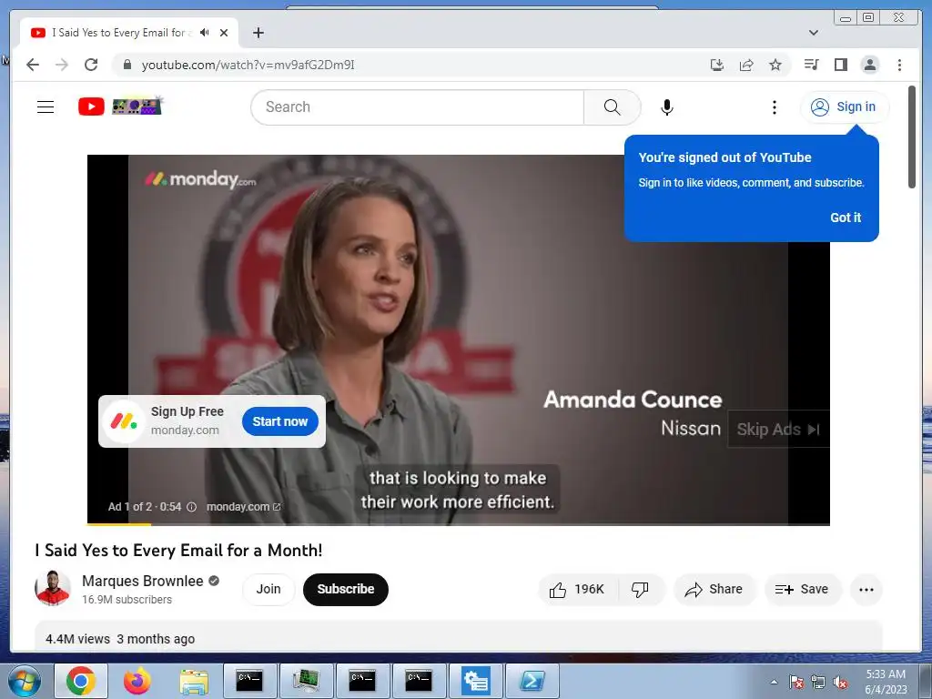932x699 pixels.
Task: Open Marques Brownlee channel avatar
Action: click(x=52, y=589)
